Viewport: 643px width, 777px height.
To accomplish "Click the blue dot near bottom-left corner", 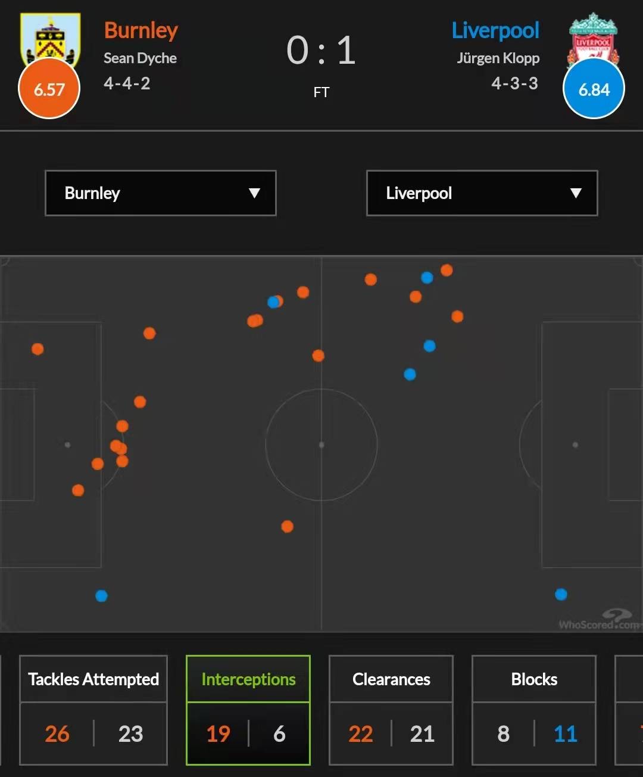I will [x=101, y=596].
